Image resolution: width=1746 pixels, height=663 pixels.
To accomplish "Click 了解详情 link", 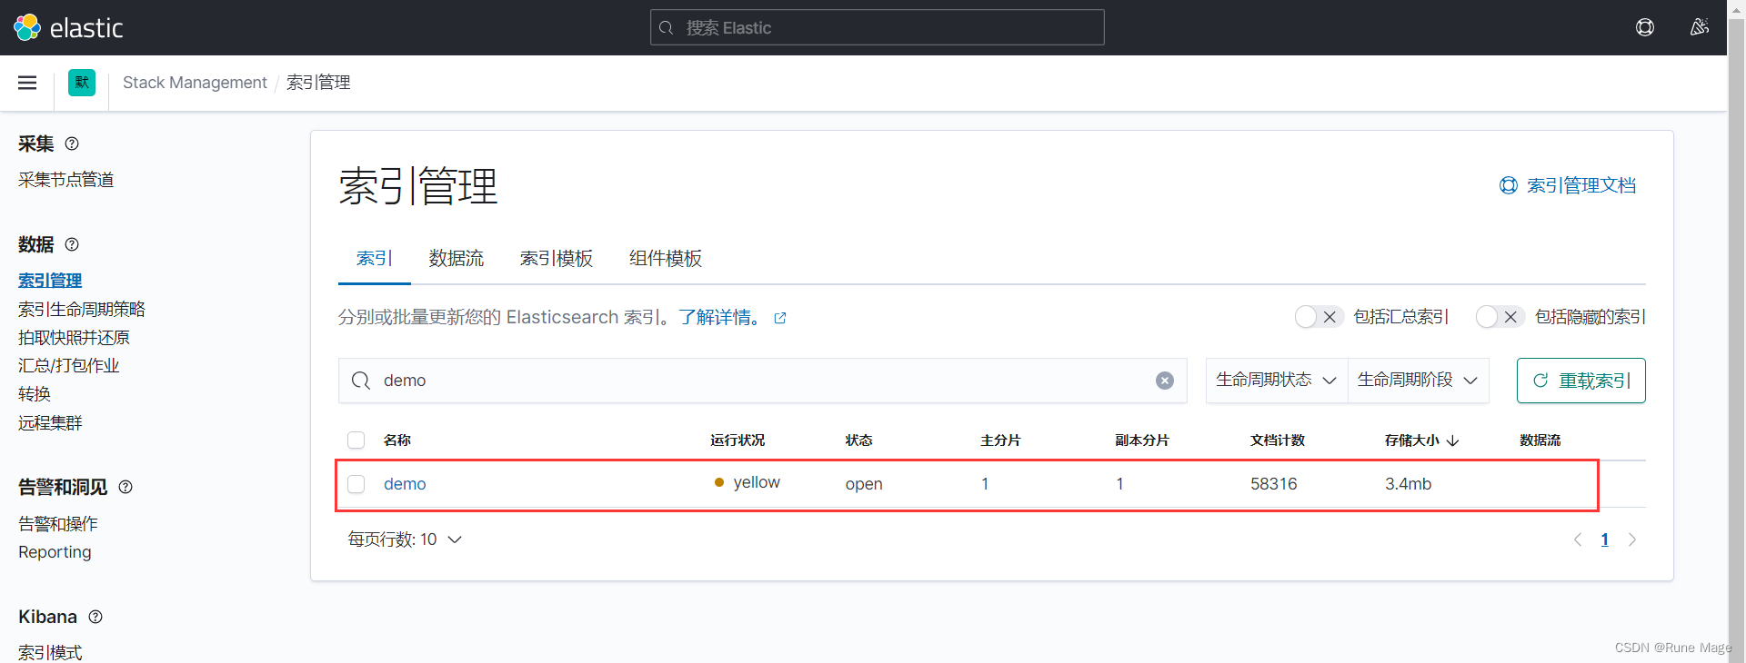I will click(x=719, y=317).
